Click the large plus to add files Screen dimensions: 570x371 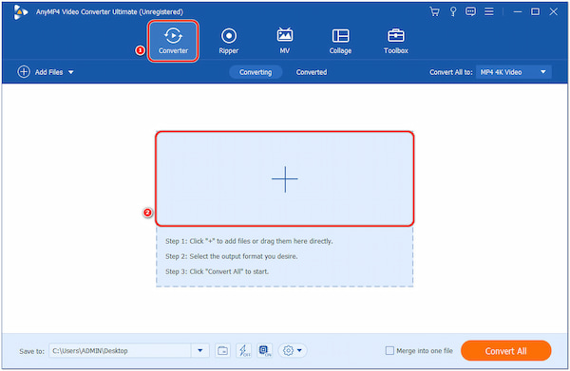[x=285, y=179]
